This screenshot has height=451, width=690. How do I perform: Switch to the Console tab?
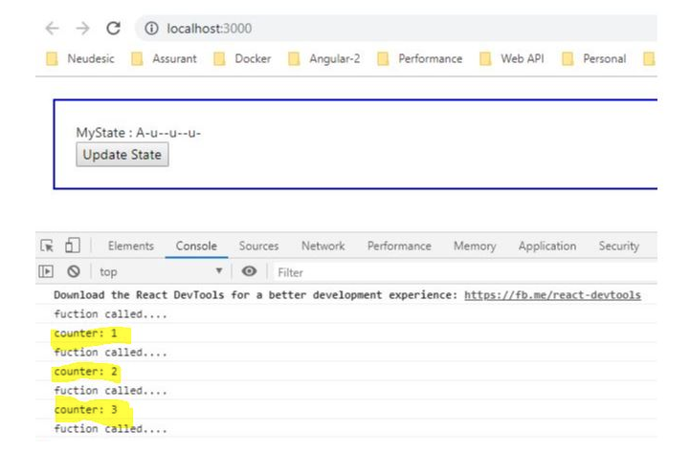click(196, 247)
